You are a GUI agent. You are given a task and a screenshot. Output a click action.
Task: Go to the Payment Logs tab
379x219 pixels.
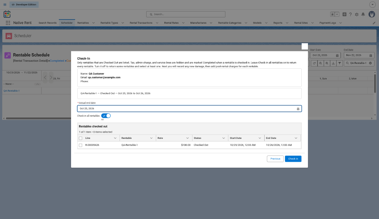328,23
